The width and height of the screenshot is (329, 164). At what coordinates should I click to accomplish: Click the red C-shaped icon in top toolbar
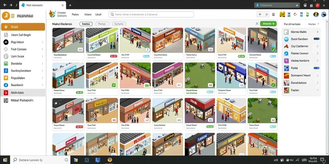coord(295,14)
